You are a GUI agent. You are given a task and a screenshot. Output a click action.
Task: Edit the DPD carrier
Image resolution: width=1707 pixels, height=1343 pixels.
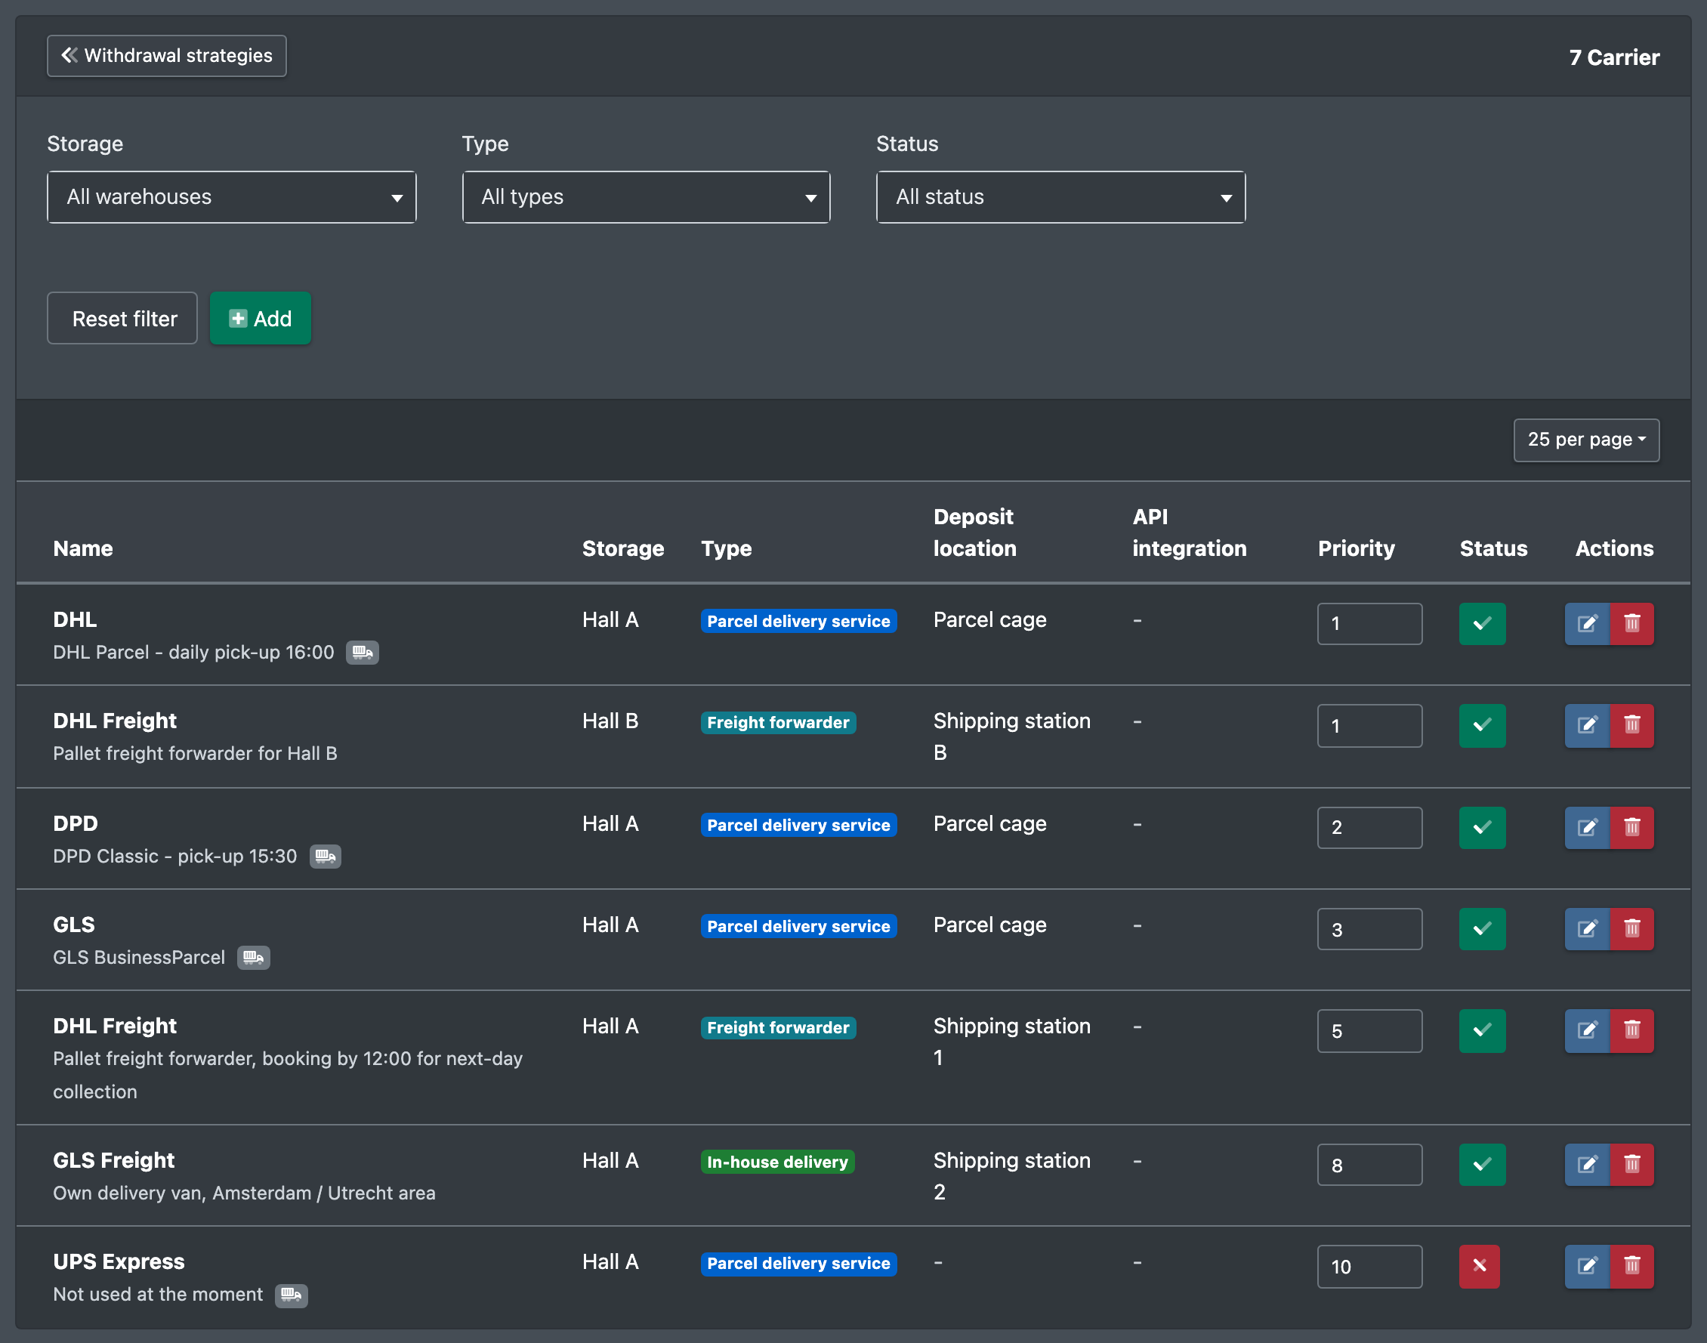(1587, 827)
